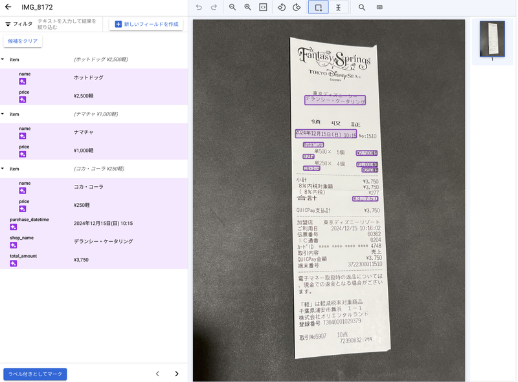The image size is (518, 382).
Task: Select the ¥3,750 total_amount value
Action: [81, 260]
